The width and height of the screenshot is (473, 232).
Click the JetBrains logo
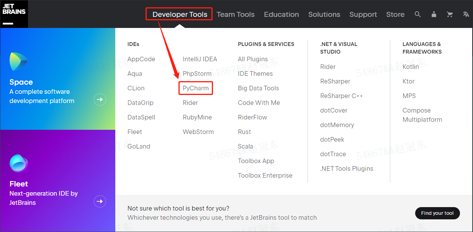click(14, 14)
